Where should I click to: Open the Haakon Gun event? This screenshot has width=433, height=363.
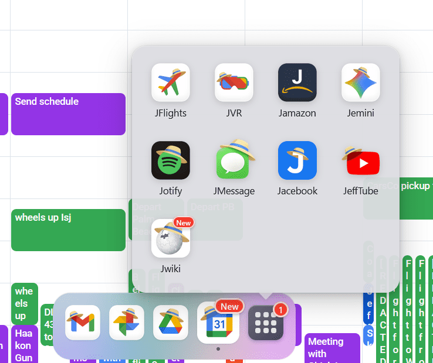(25, 344)
